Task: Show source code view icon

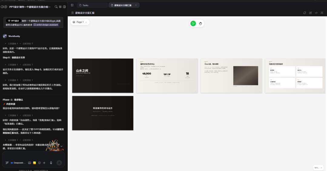Action: coord(316,13)
